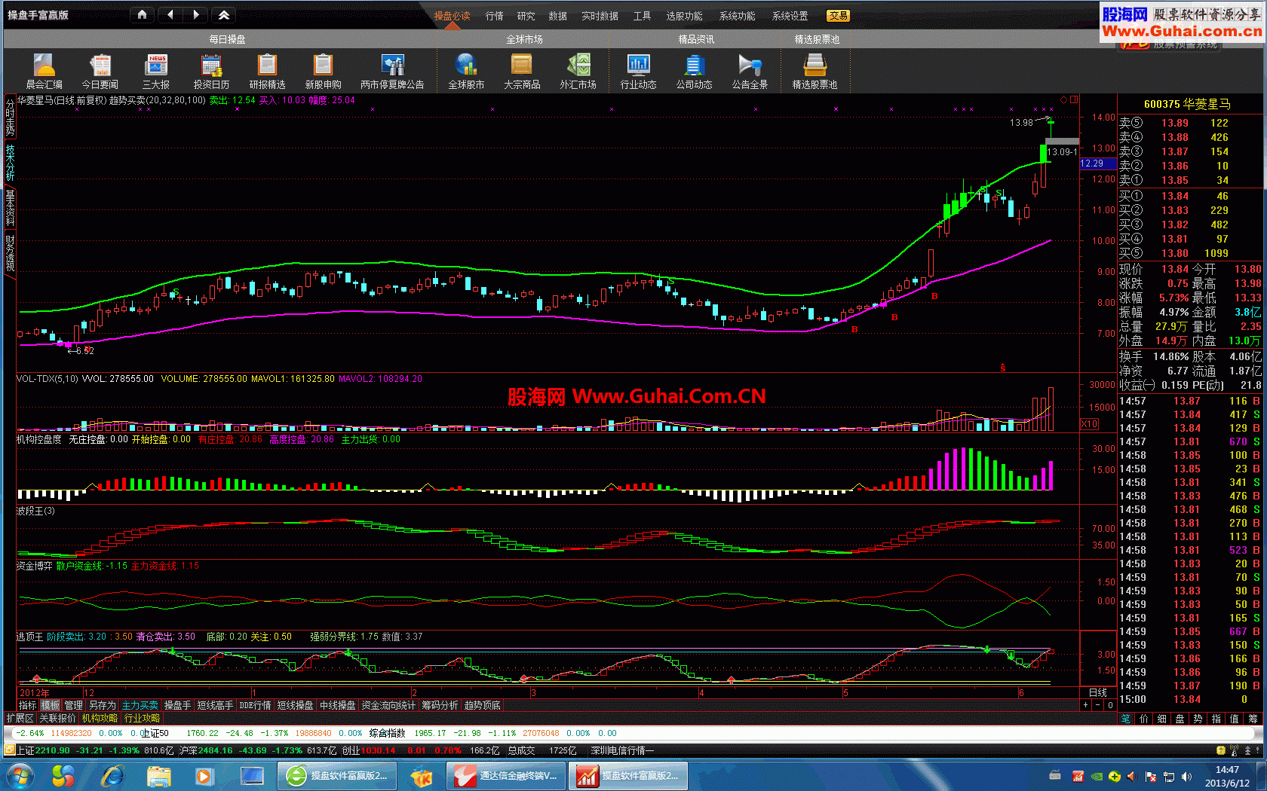Click the yellow 交易 trade button
This screenshot has width=1267, height=791.
tap(838, 16)
